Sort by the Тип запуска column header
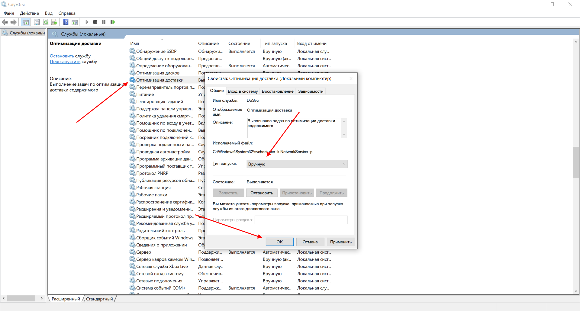This screenshot has width=580, height=311. pyautogui.click(x=278, y=43)
